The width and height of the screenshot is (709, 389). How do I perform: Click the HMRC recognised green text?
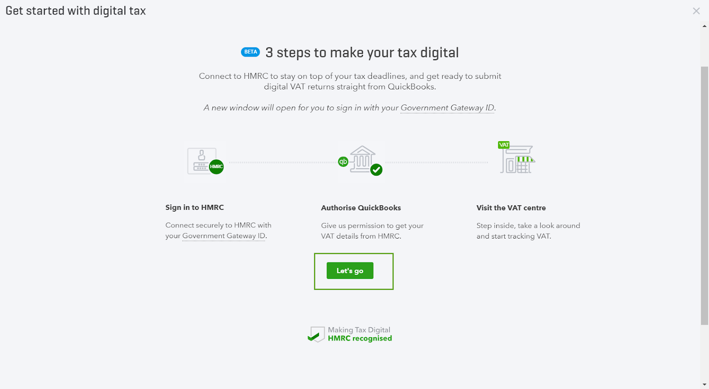360,339
